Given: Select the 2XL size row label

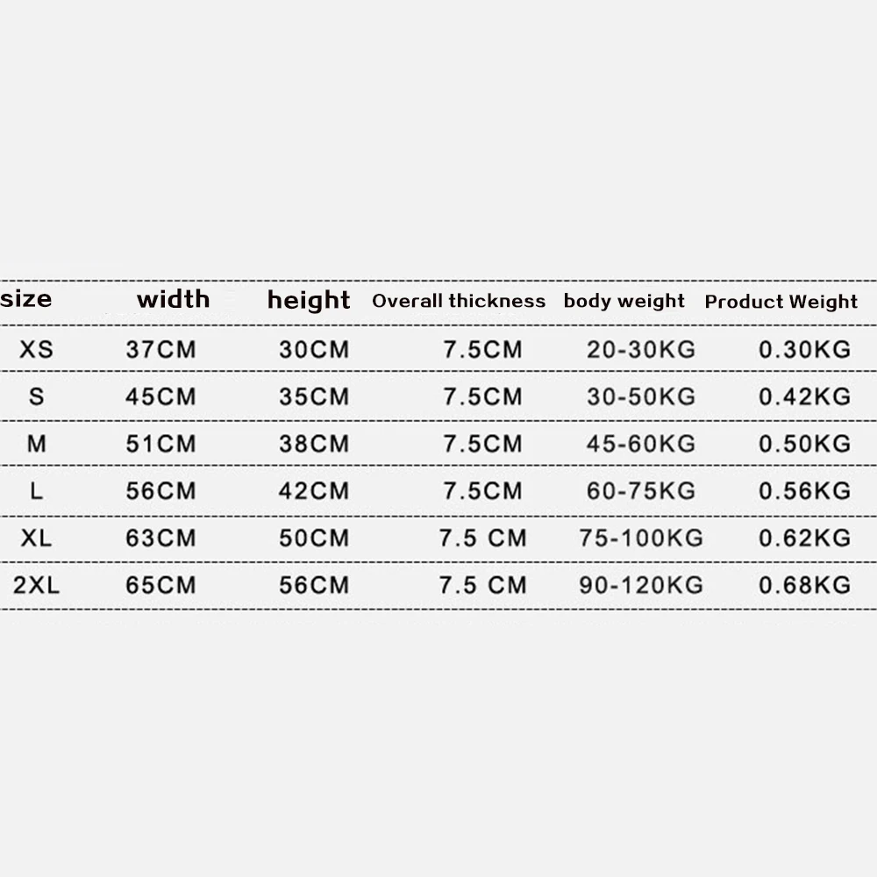Looking at the screenshot, I should pyautogui.click(x=36, y=585).
